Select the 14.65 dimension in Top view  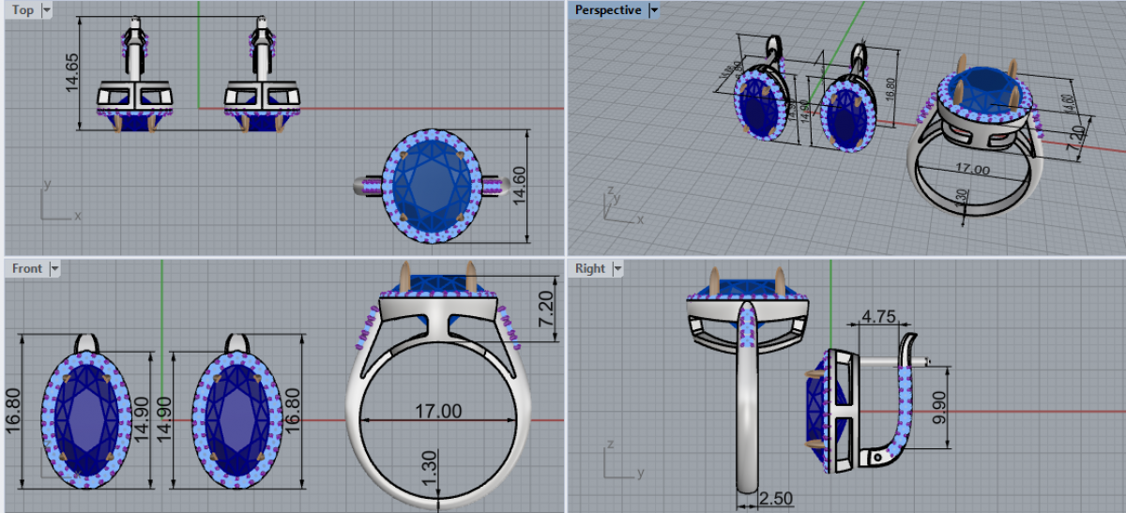72,73
